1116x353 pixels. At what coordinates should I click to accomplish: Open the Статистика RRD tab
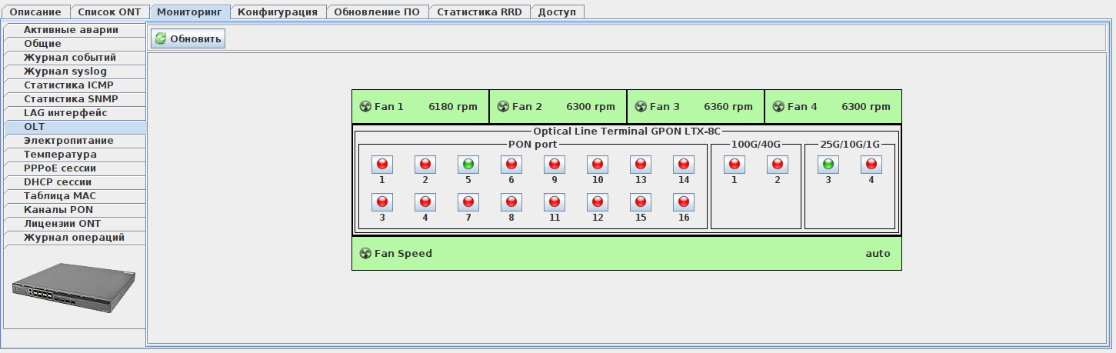point(479,12)
